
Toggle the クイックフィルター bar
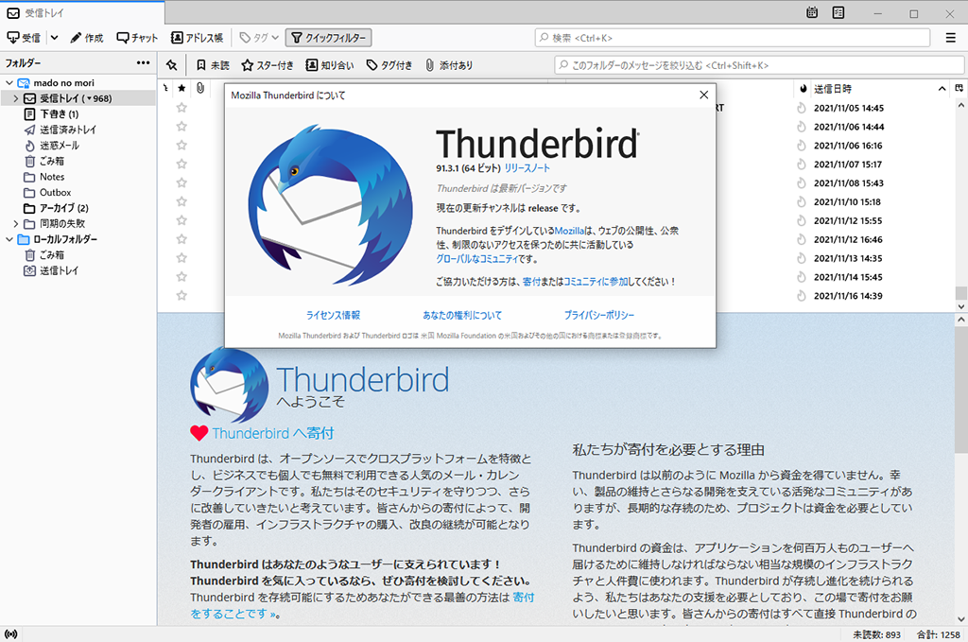[326, 37]
